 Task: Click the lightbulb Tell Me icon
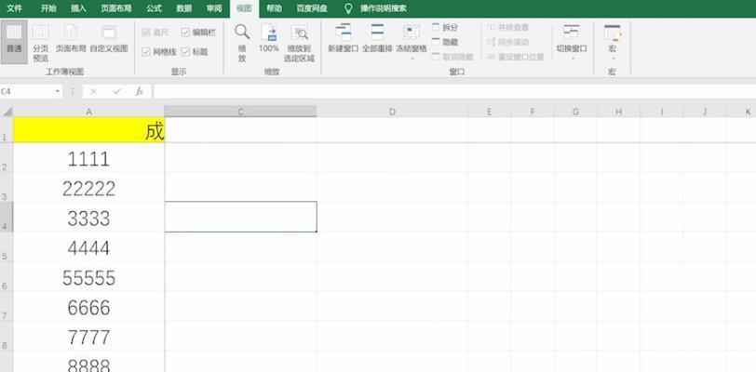pyautogui.click(x=348, y=8)
